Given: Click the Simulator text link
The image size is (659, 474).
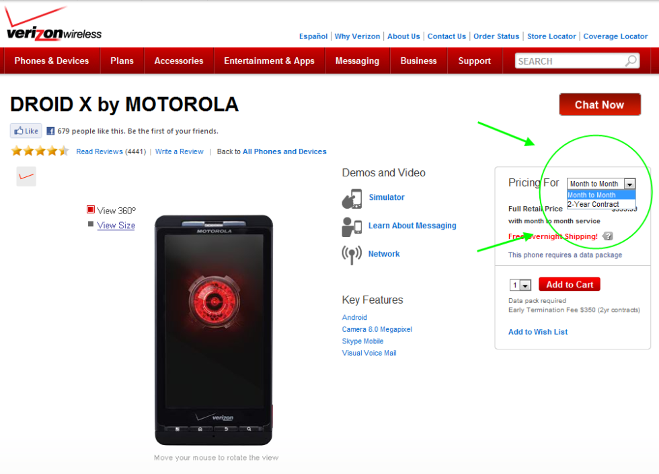Looking at the screenshot, I should pos(387,197).
